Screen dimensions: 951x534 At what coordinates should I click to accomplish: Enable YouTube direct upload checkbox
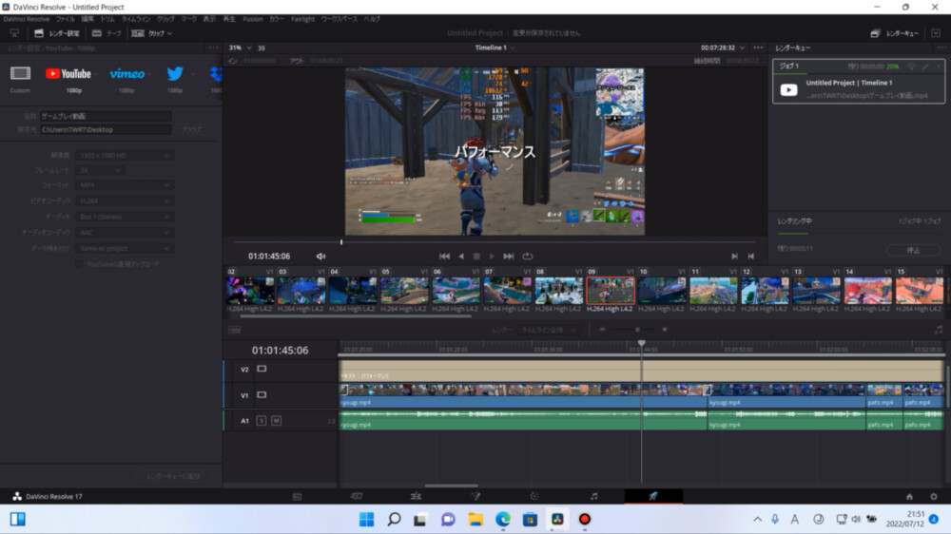tap(79, 264)
